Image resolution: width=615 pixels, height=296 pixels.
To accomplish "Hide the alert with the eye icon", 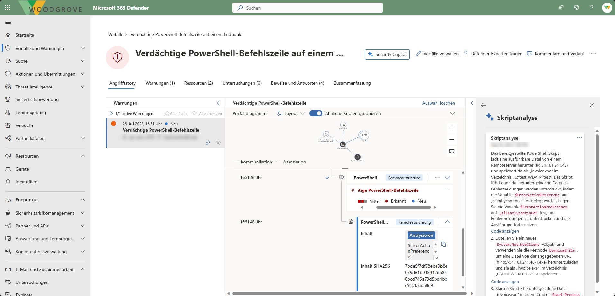I will click(218, 143).
